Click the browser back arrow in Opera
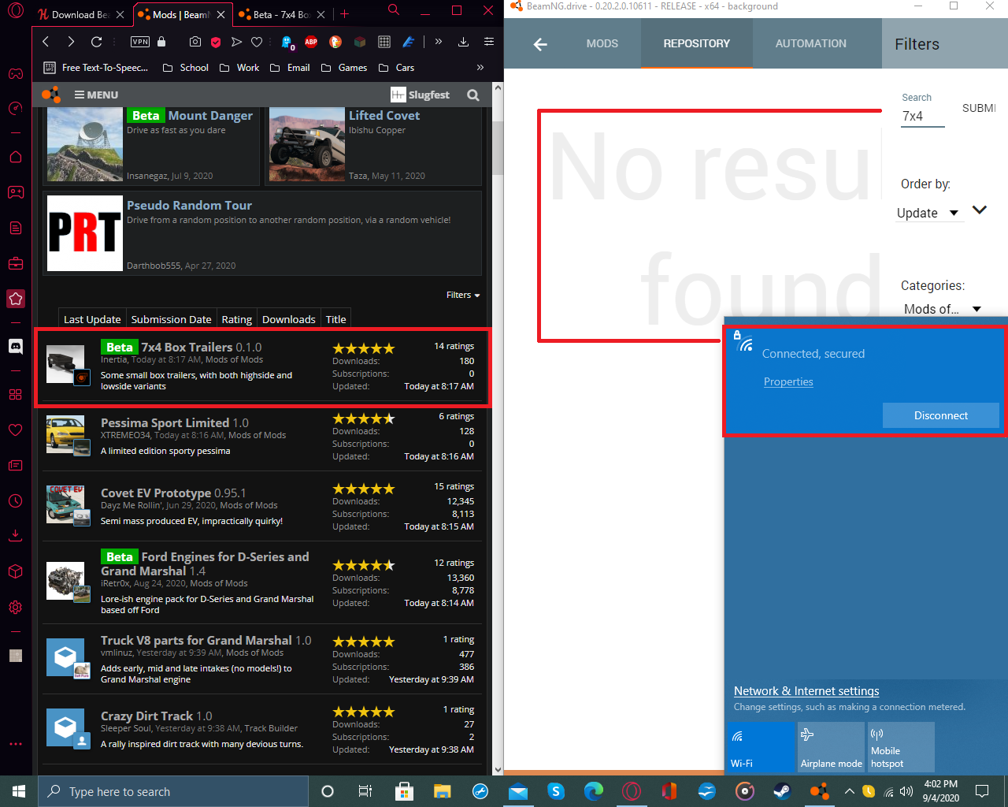The image size is (1008, 807). tap(46, 42)
